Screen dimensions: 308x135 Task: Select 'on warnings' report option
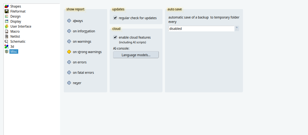79,41
